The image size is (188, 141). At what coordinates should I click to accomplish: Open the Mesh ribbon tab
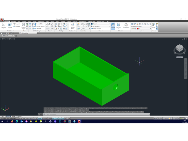click(29, 22)
